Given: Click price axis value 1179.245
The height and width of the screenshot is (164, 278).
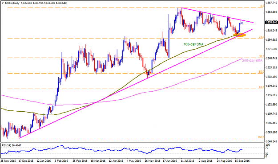Looking at the screenshot, I should pyautogui.click(x=272, y=86).
